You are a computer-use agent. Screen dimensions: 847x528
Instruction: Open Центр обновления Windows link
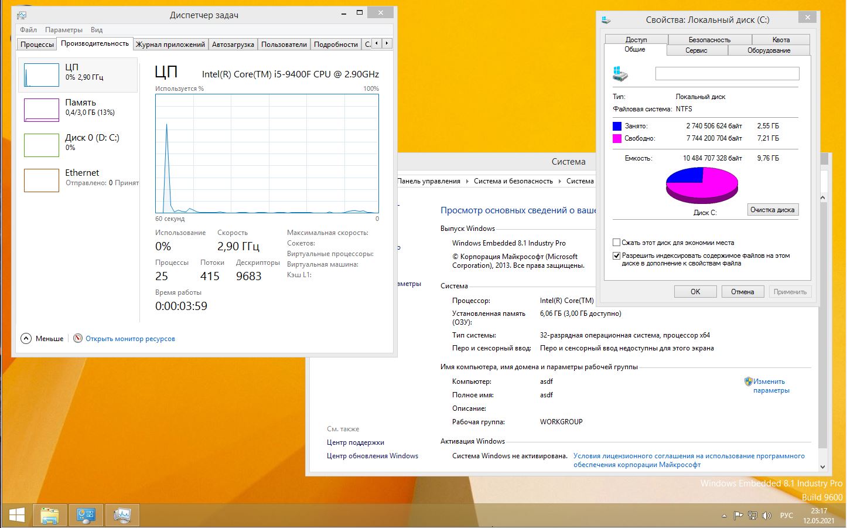pyautogui.click(x=373, y=456)
